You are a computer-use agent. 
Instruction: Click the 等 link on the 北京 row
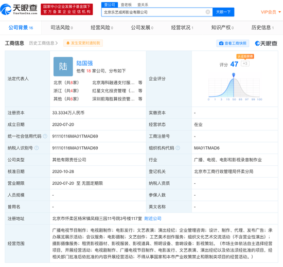pyautogui.click(x=140, y=83)
